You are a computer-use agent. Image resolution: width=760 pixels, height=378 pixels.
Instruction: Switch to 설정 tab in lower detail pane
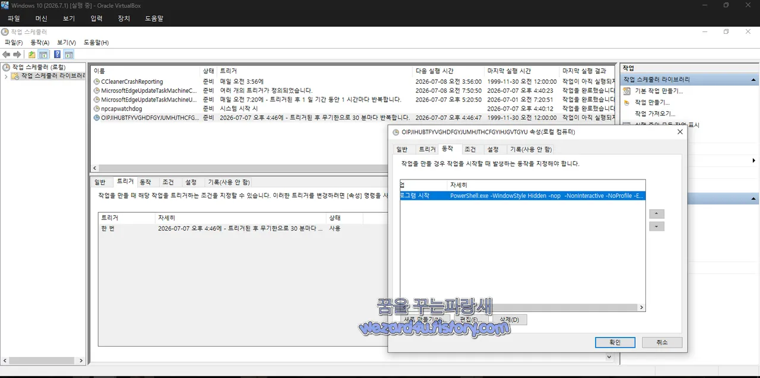pos(191,182)
